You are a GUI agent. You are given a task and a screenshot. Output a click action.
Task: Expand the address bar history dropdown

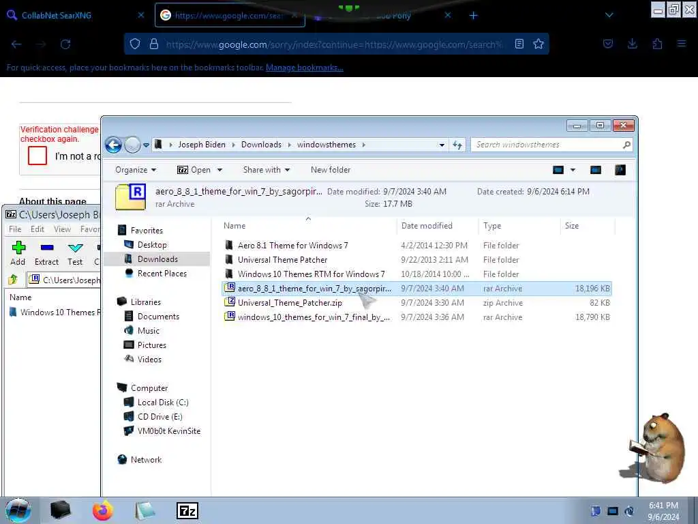(x=442, y=145)
